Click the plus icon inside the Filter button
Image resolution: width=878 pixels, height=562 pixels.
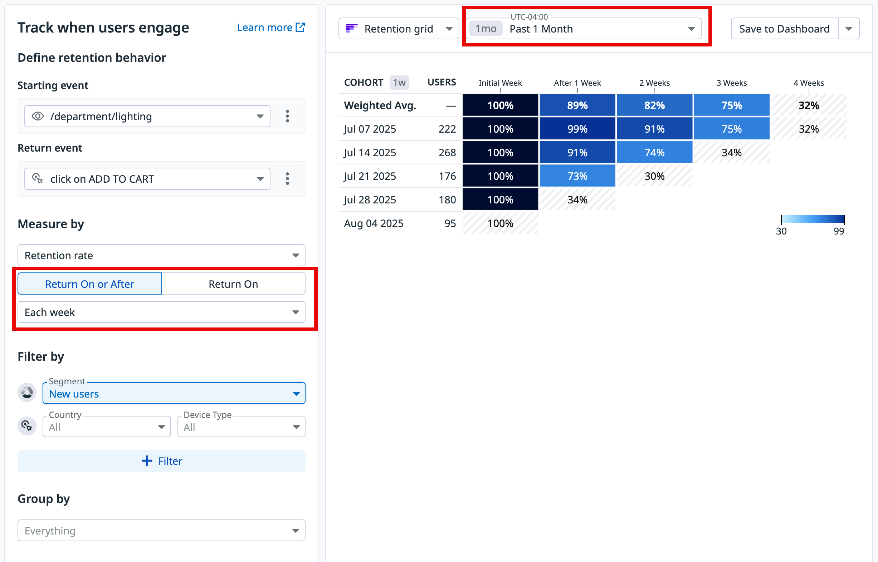coord(146,460)
